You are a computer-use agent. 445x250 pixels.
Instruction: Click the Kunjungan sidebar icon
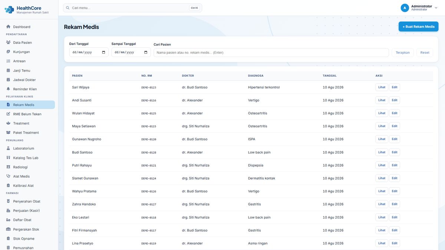tap(8, 52)
